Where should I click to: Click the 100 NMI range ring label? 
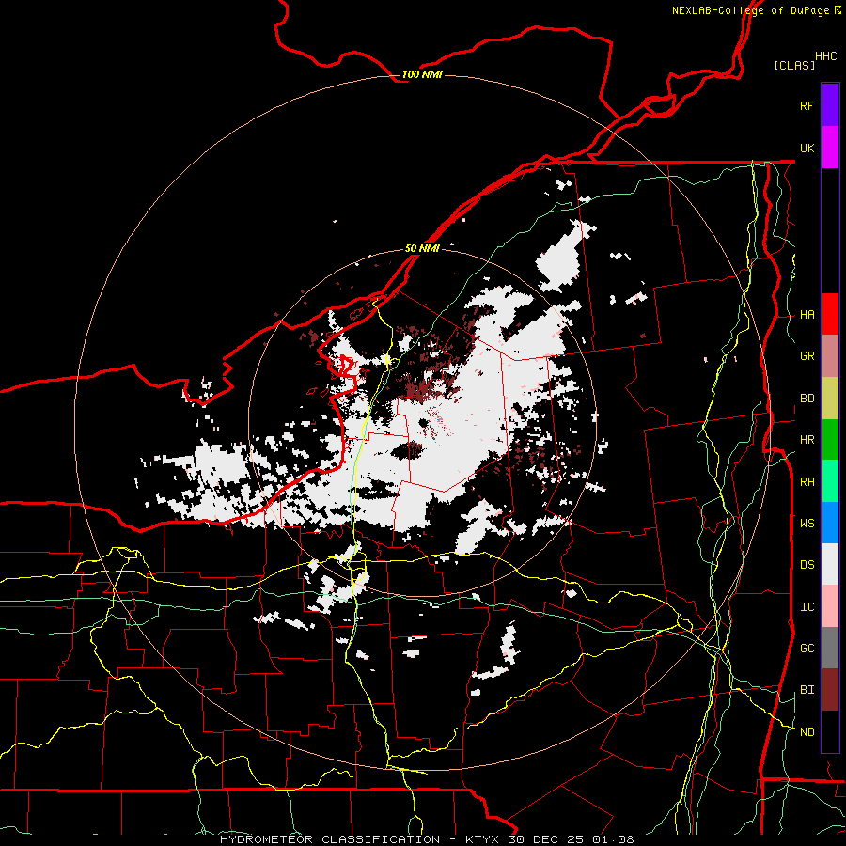pos(422,74)
